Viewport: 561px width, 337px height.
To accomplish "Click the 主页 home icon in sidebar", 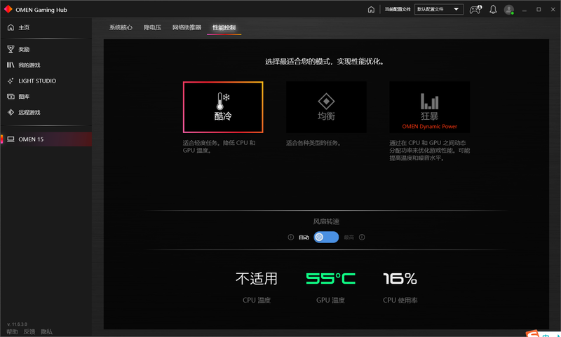I will point(11,27).
